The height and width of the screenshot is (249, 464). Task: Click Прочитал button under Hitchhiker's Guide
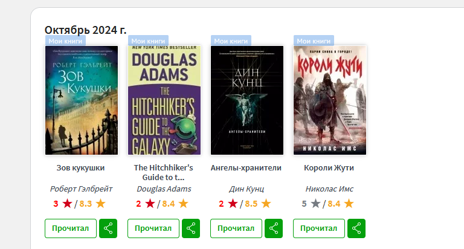[153, 228]
